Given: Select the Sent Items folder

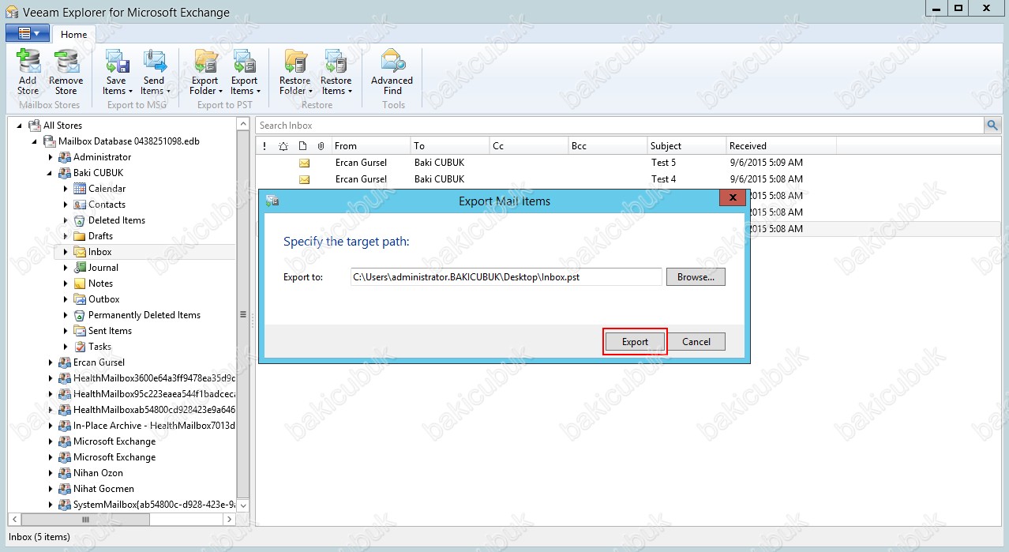Looking at the screenshot, I should 110,331.
